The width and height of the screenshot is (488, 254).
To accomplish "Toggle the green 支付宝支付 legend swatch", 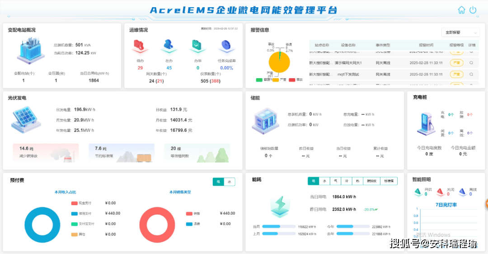I will (x=75, y=224).
